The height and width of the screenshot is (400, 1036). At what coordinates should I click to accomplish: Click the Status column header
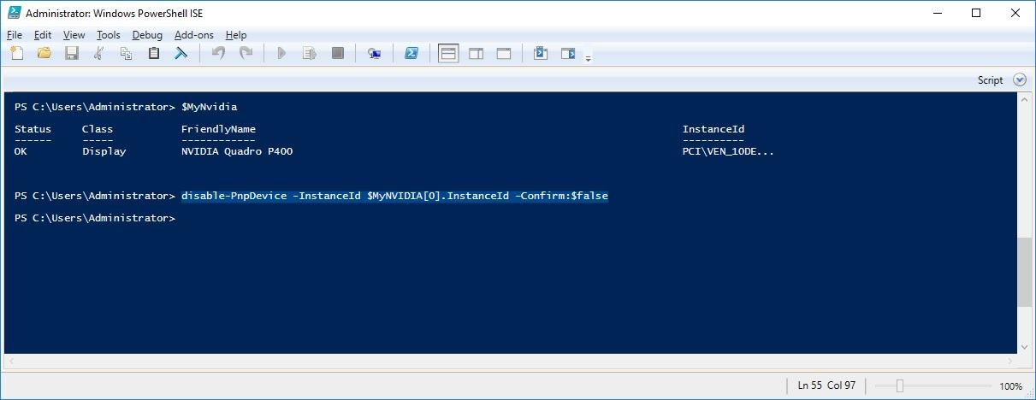[33, 129]
